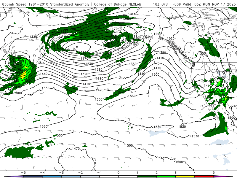Click the colorbar tick label '3'

pyautogui.click(x=175, y=173)
